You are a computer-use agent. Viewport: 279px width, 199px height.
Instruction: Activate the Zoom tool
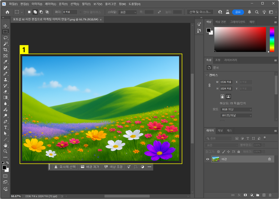[x=6, y=151]
